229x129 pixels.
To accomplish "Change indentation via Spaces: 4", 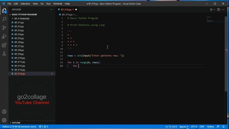I will pyautogui.click(x=184, y=126).
